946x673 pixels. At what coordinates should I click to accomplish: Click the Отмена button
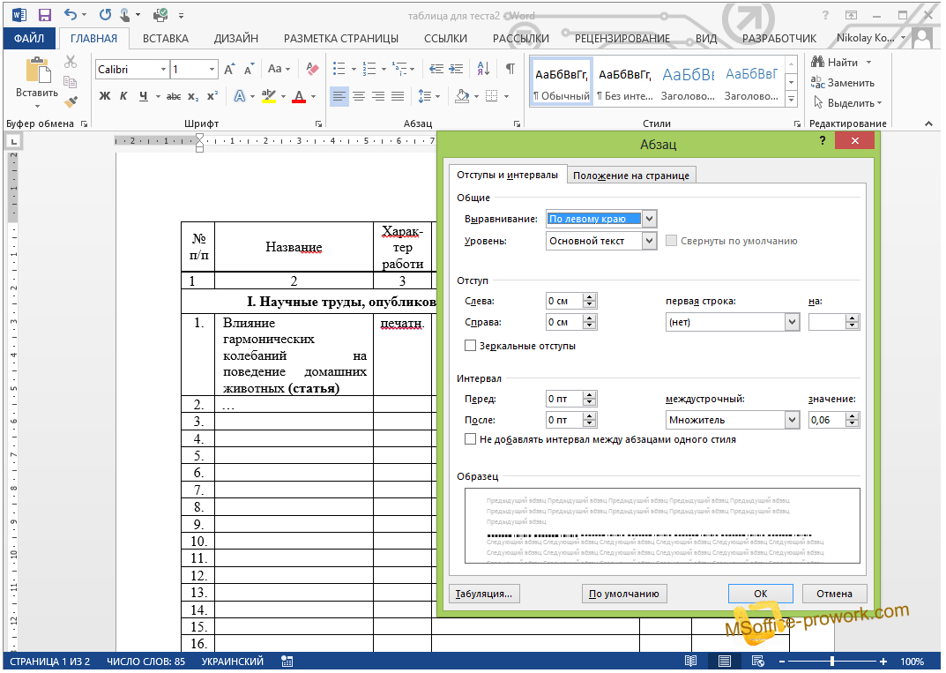[x=833, y=594]
